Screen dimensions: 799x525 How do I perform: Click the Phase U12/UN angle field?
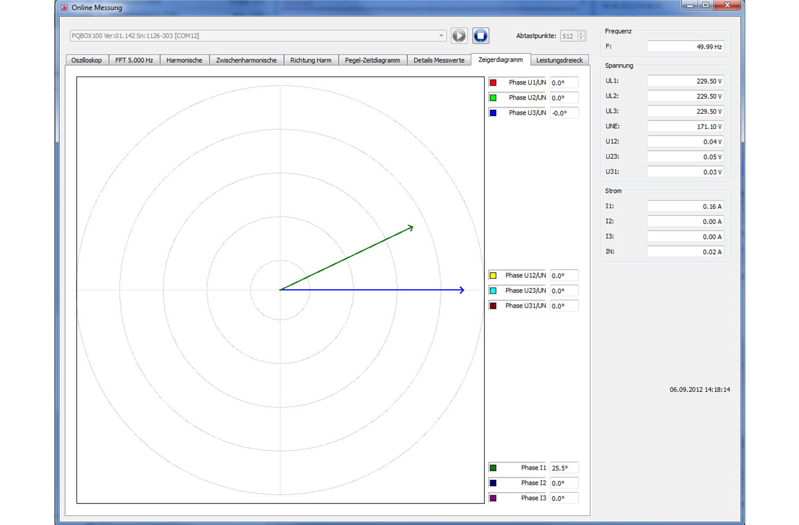click(x=564, y=275)
